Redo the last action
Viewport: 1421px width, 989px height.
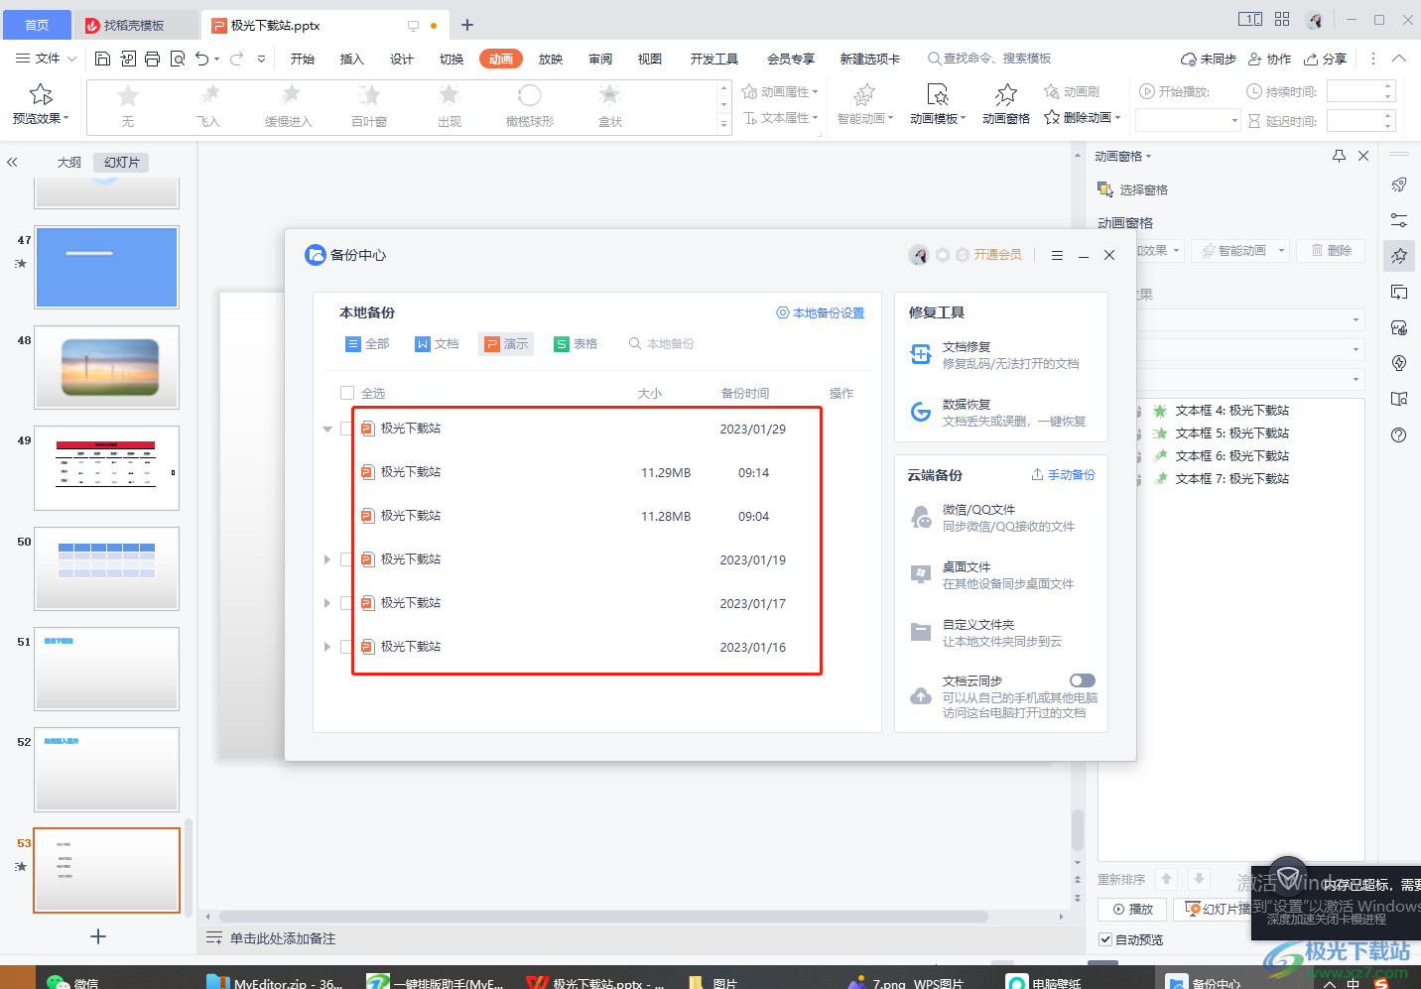pyautogui.click(x=237, y=59)
